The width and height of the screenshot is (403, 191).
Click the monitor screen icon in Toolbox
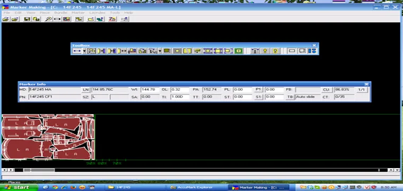302,51
